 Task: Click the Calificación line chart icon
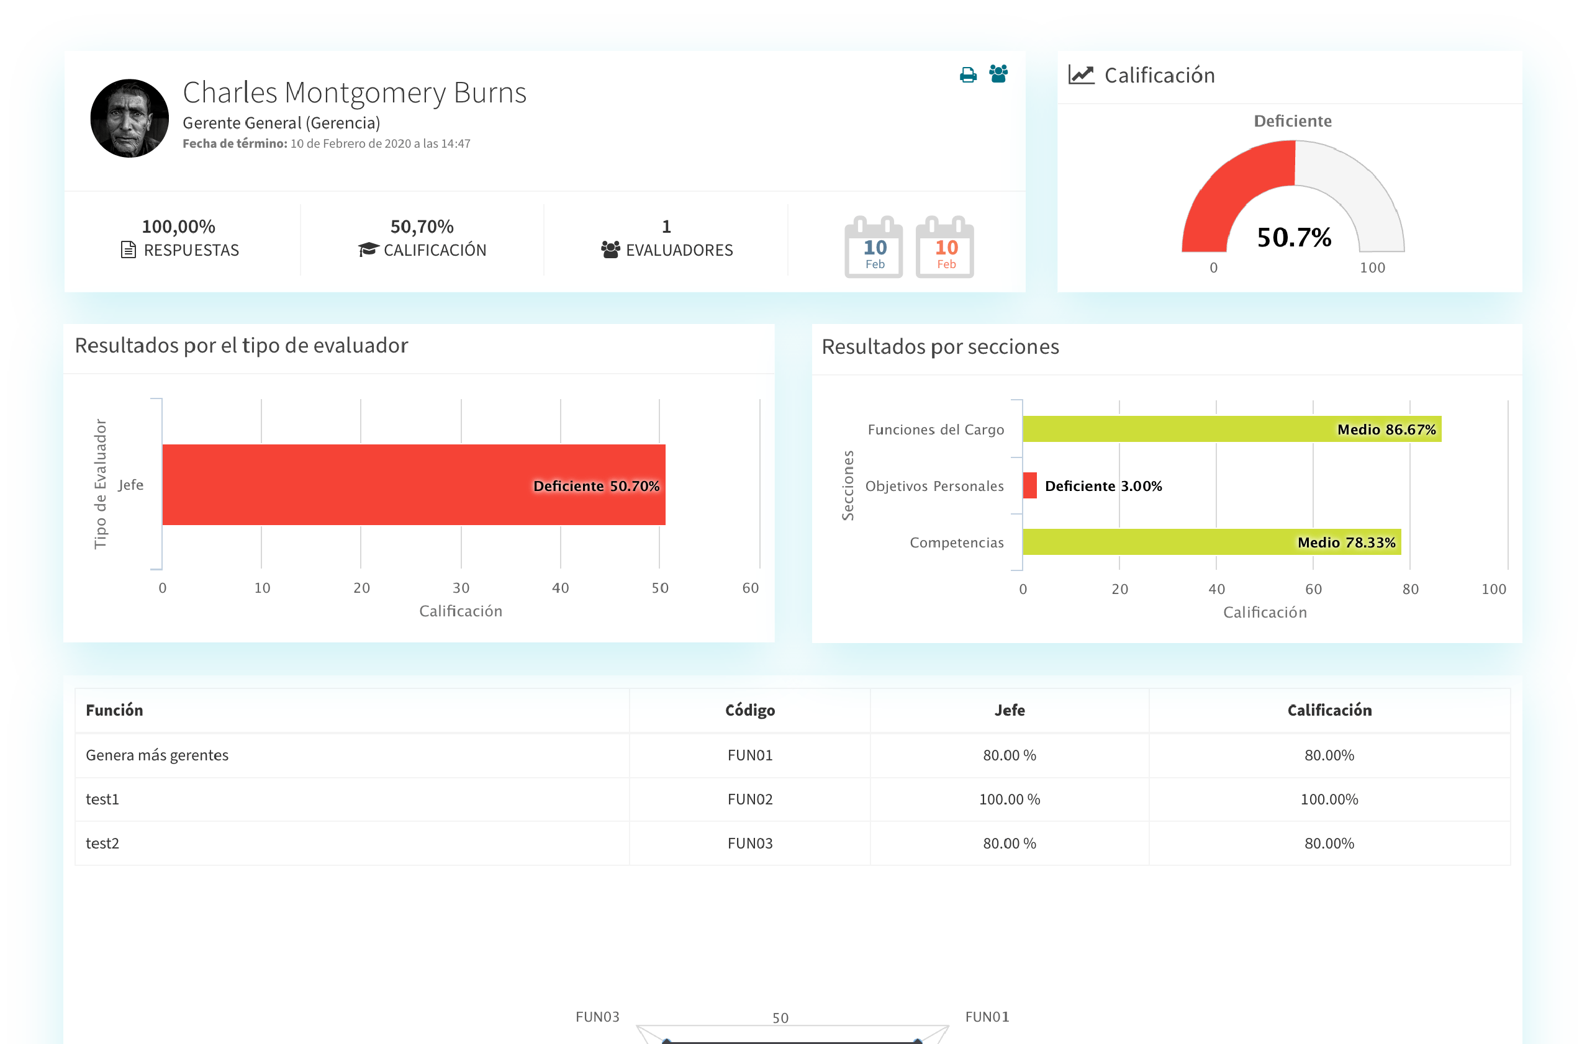point(1081,74)
